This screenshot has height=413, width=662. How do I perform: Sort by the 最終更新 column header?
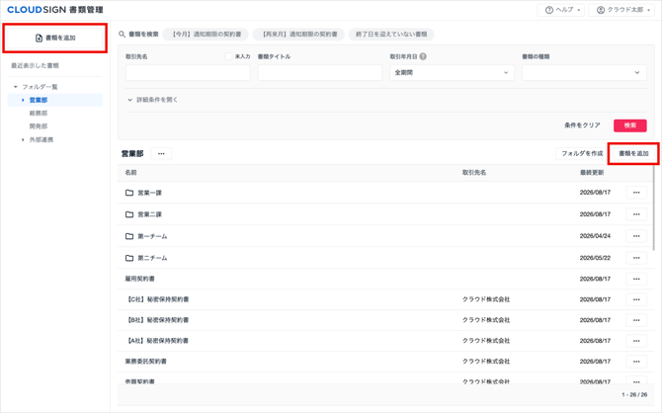pyautogui.click(x=592, y=173)
